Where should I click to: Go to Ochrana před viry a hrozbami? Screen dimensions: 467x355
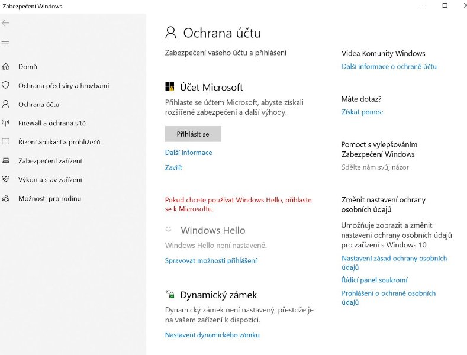(x=64, y=86)
